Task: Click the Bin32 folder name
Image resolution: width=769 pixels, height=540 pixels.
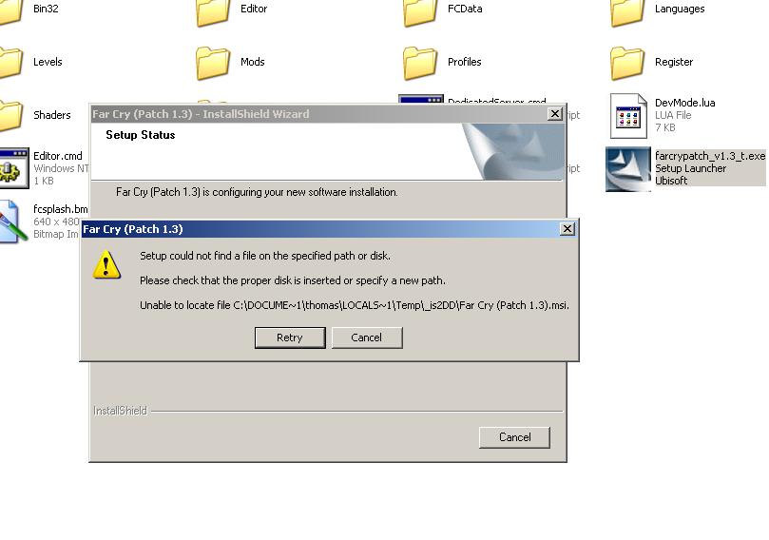Action: point(46,9)
